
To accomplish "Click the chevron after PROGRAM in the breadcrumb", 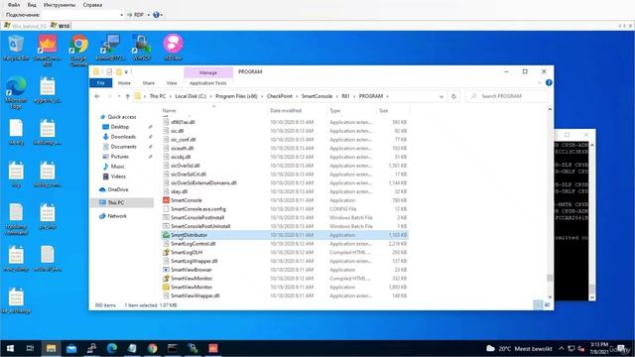I will [x=388, y=96].
